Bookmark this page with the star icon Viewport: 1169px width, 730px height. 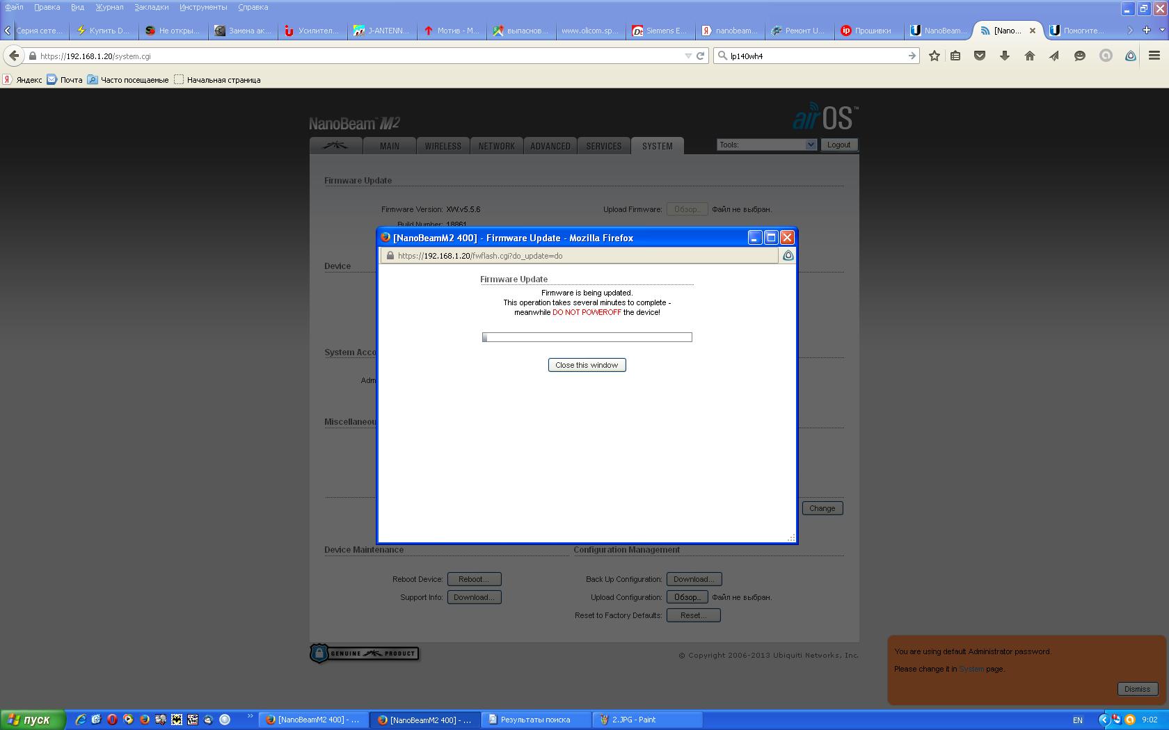[x=935, y=56]
